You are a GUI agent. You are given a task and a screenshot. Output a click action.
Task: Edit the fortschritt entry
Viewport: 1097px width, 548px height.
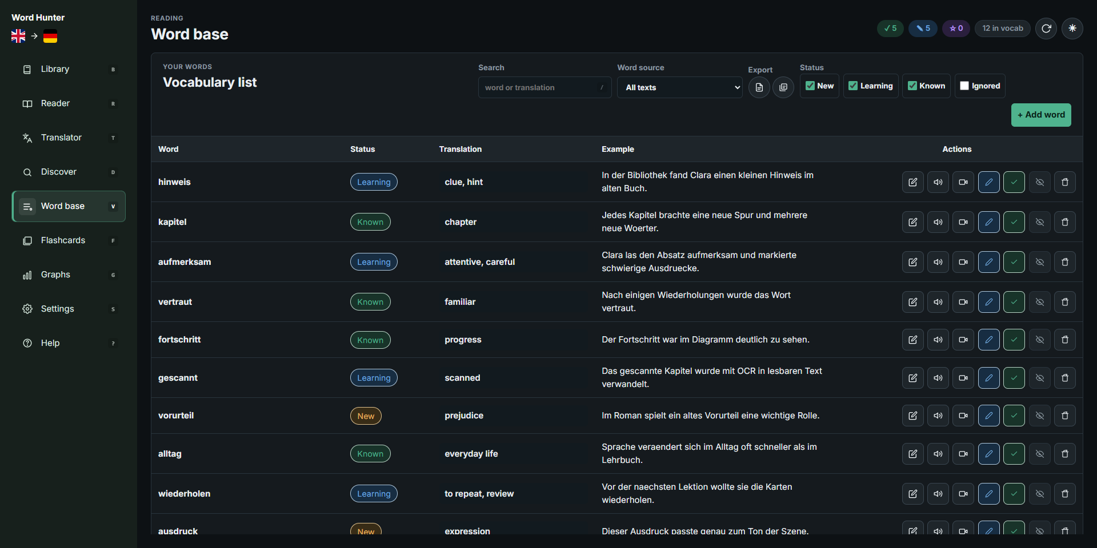pos(913,340)
